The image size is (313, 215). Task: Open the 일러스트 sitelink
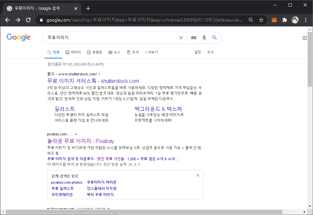point(65,109)
